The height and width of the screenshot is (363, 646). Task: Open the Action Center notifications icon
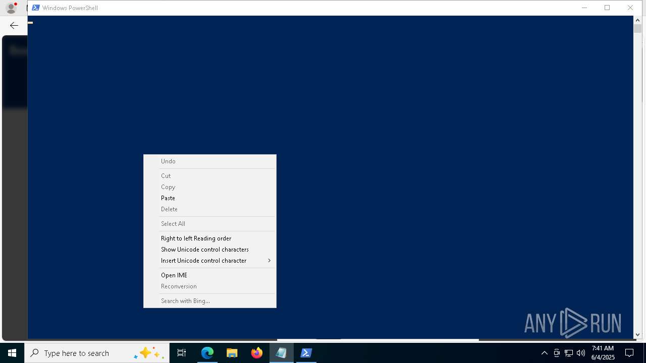pyautogui.click(x=629, y=353)
